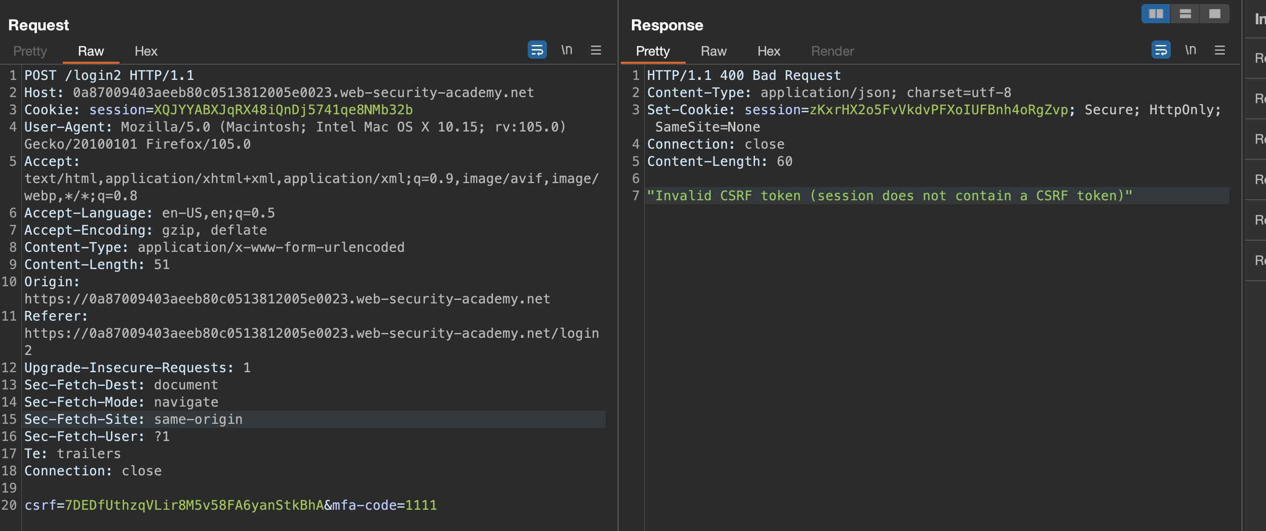Viewport: 1266px width, 531px height.
Task: Click the request session cookie value XQJYYABX...
Action: click(x=283, y=110)
